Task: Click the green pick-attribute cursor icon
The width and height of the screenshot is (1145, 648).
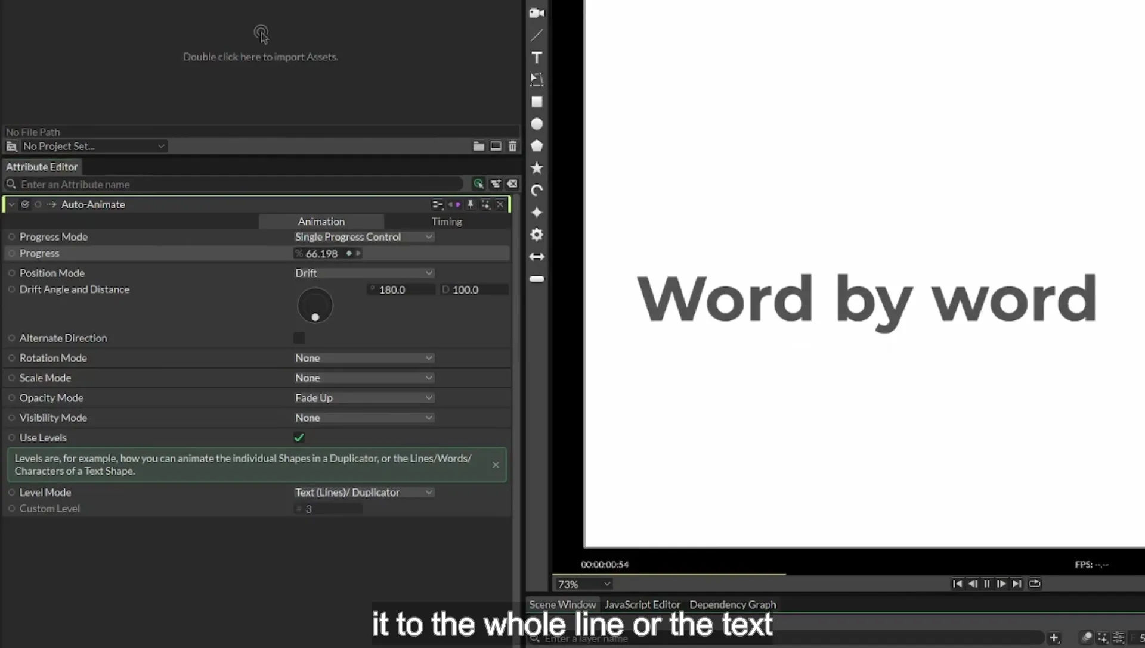Action: click(x=478, y=184)
